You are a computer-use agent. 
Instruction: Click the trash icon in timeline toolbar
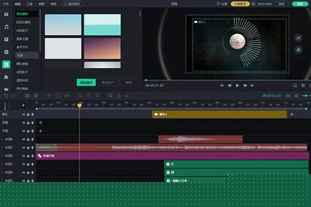(97, 96)
